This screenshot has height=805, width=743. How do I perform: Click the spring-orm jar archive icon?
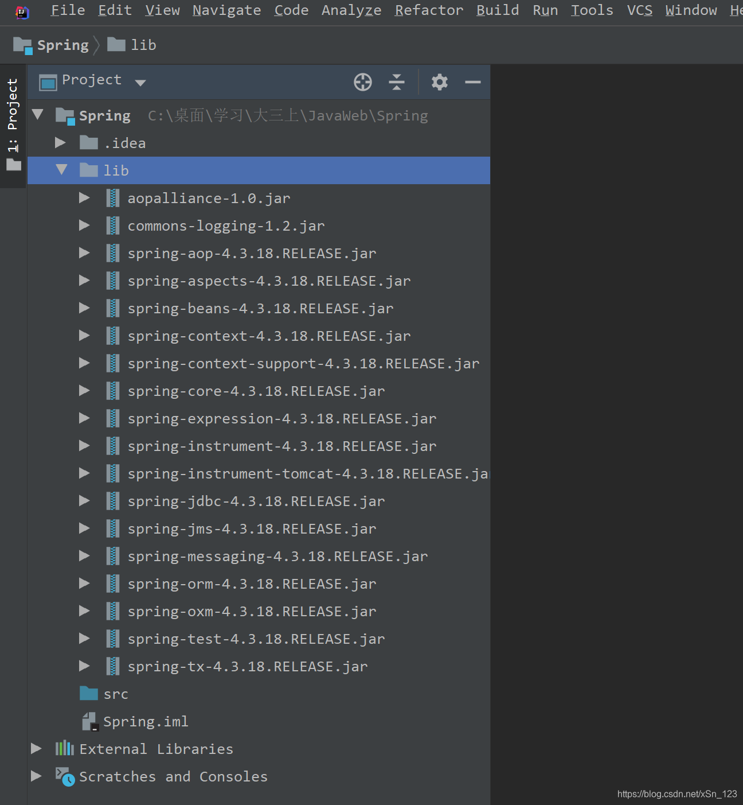pyautogui.click(x=113, y=584)
